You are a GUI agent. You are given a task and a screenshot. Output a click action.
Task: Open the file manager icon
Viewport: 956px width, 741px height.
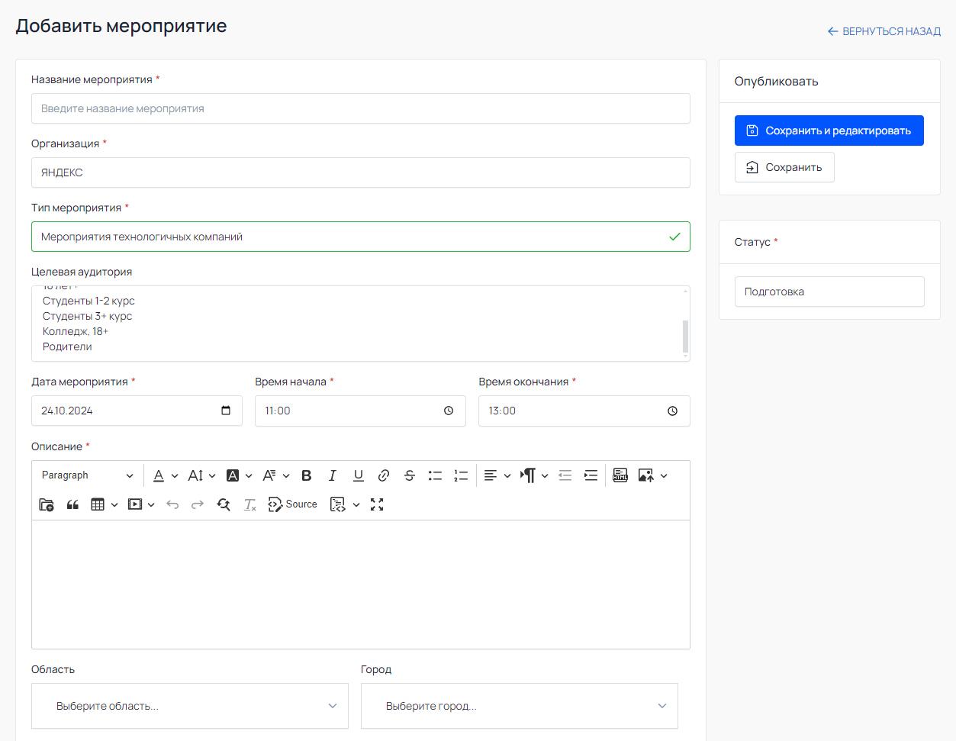click(x=47, y=504)
